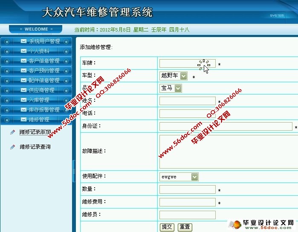
Task: Click the 当前时间 date text
Action: [132, 30]
